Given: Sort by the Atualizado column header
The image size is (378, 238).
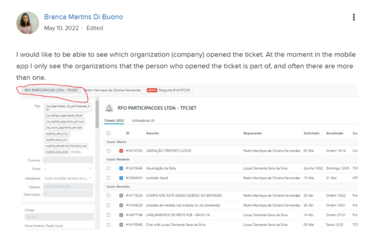Looking at the screenshot, I should point(334,133).
